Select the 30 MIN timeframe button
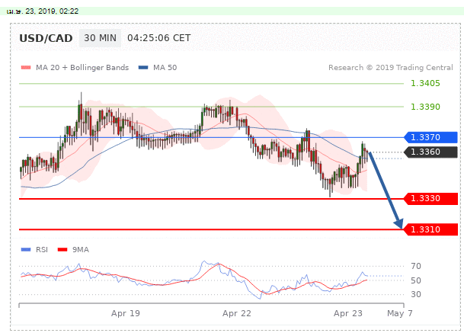The image size is (464, 333). (100, 38)
